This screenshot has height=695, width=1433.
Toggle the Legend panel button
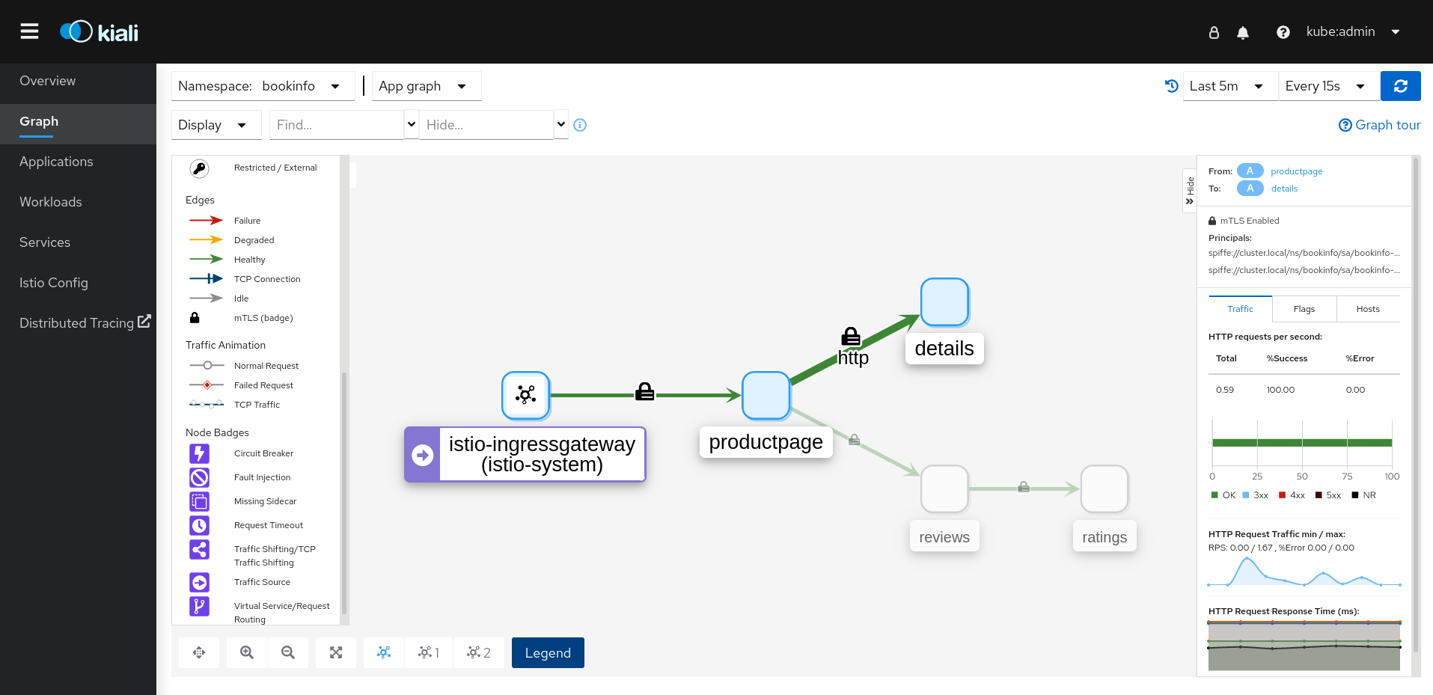pyautogui.click(x=548, y=652)
